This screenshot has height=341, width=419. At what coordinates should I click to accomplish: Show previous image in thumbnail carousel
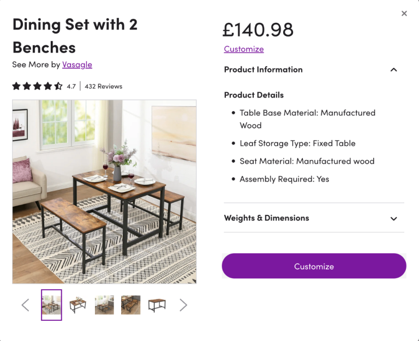pyautogui.click(x=25, y=305)
